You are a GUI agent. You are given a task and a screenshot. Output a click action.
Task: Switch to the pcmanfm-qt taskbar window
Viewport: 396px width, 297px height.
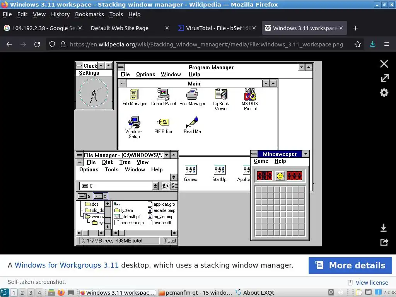point(195,293)
